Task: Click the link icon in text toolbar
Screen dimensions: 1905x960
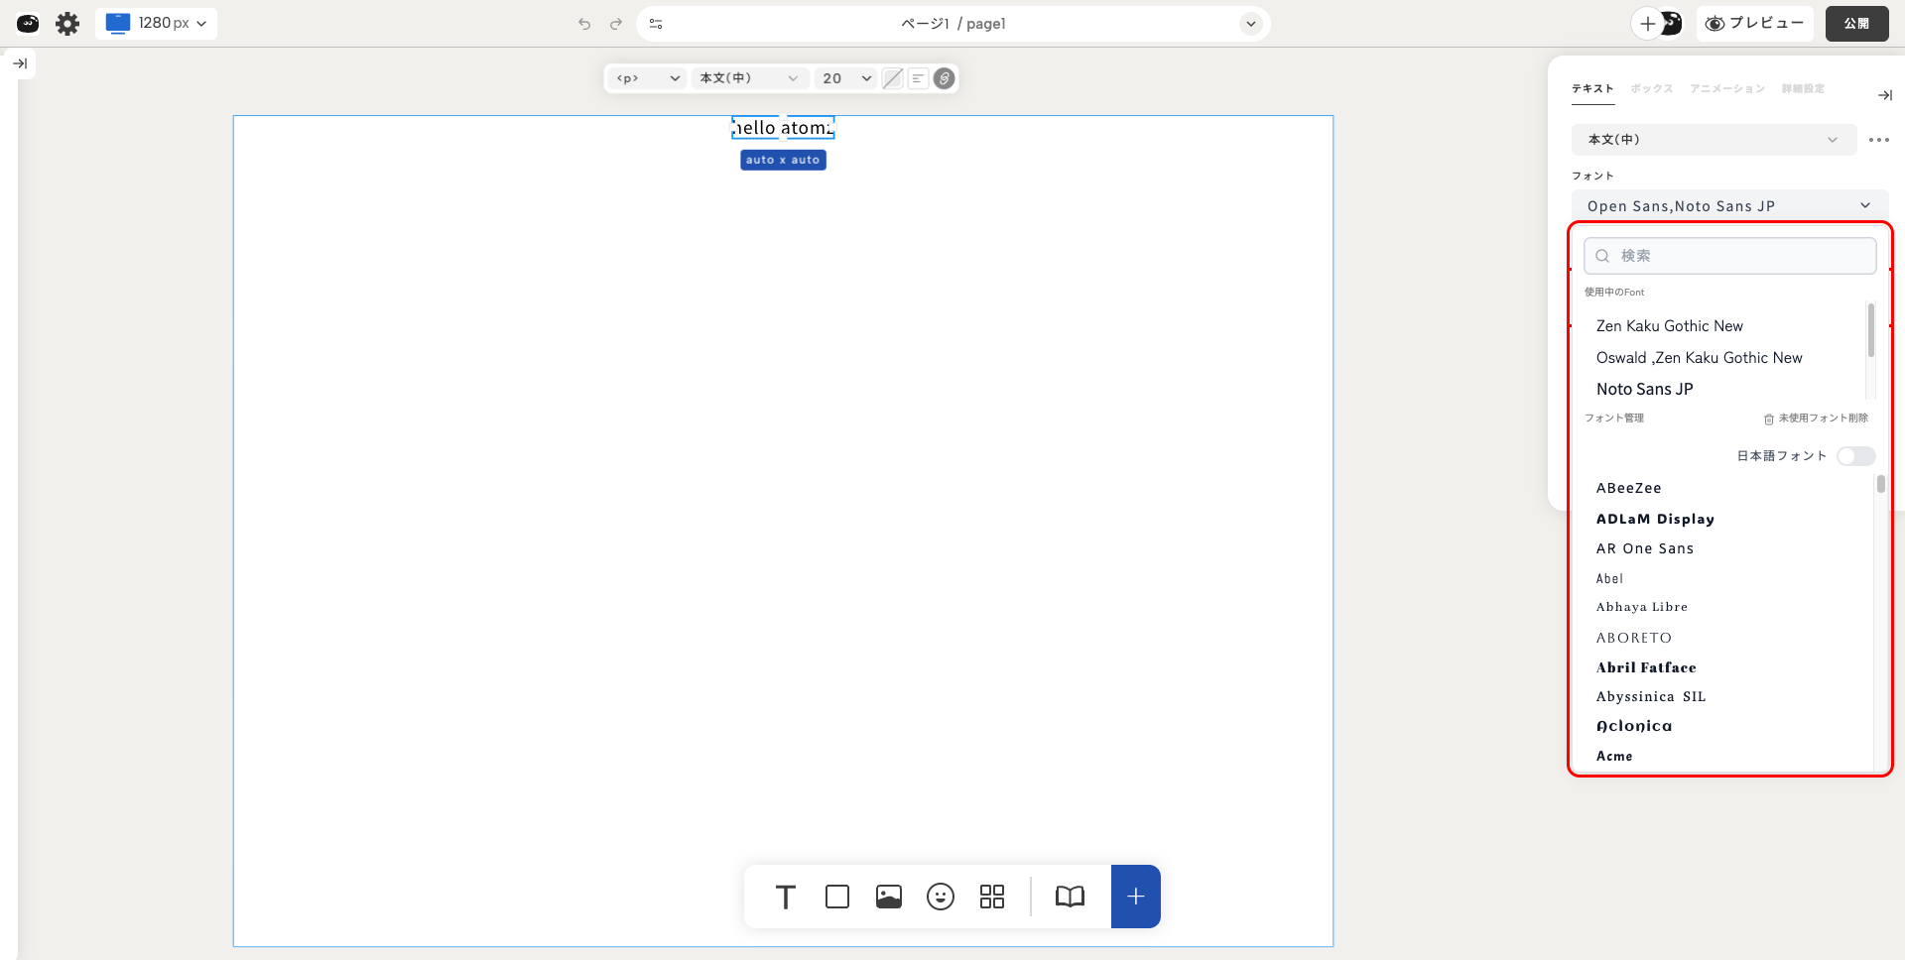Action: (945, 78)
